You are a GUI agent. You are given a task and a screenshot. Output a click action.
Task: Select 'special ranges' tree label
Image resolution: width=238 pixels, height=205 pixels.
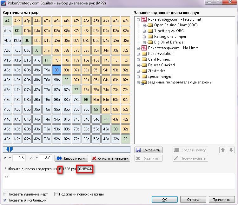click(x=160, y=76)
